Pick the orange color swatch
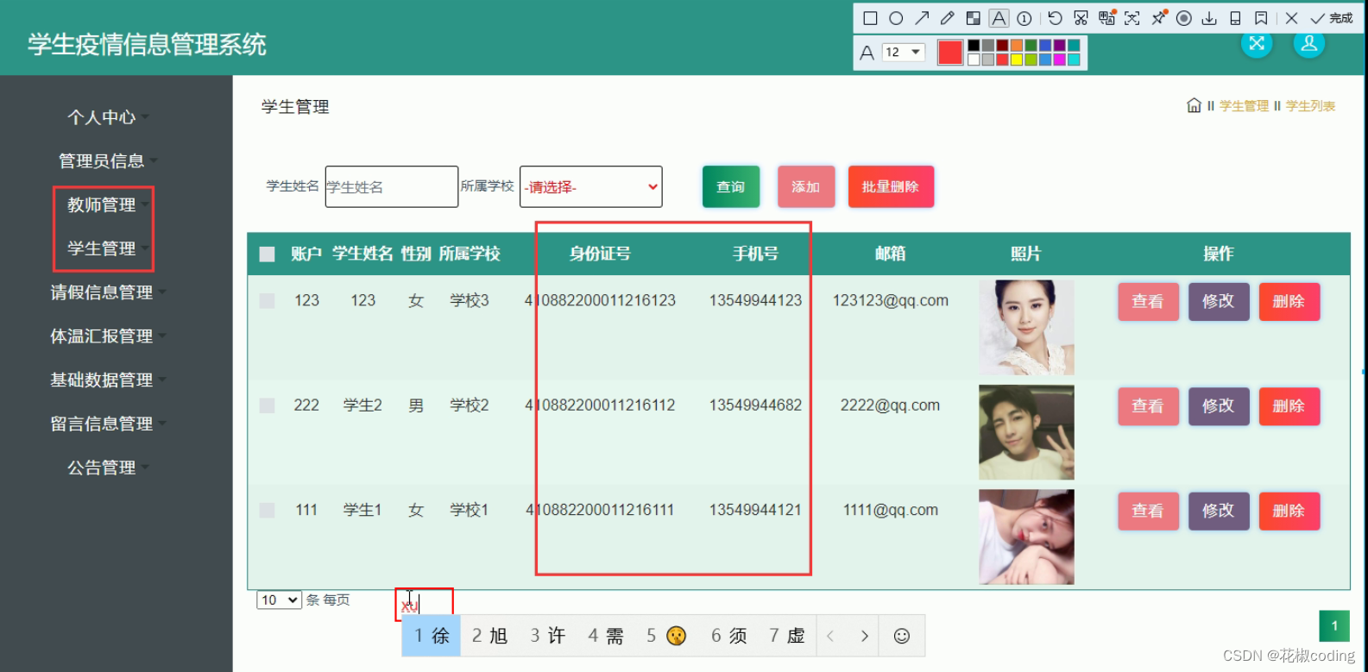 point(1017,46)
